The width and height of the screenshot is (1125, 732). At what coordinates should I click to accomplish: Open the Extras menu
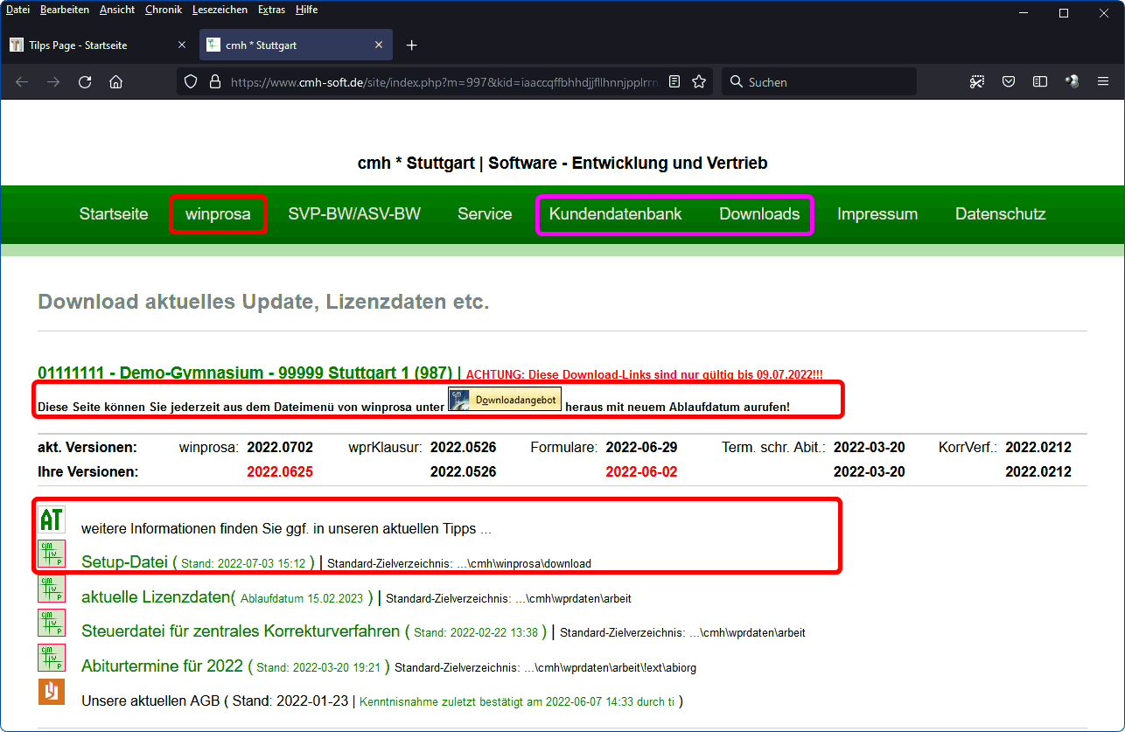(271, 10)
